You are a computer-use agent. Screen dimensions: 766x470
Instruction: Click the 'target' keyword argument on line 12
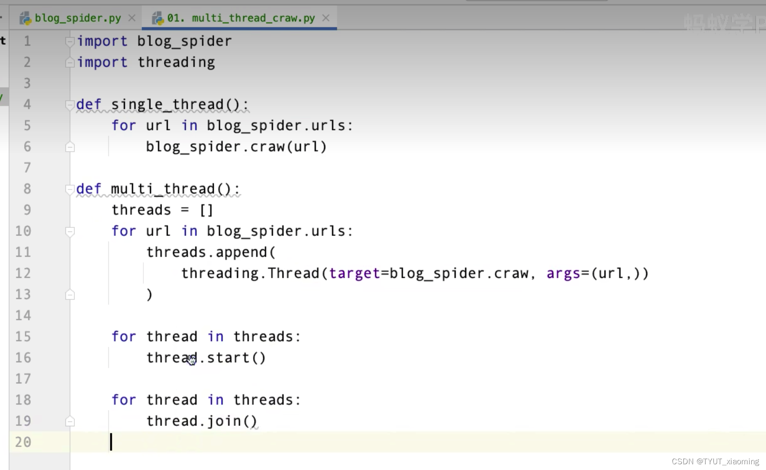[x=355, y=273]
